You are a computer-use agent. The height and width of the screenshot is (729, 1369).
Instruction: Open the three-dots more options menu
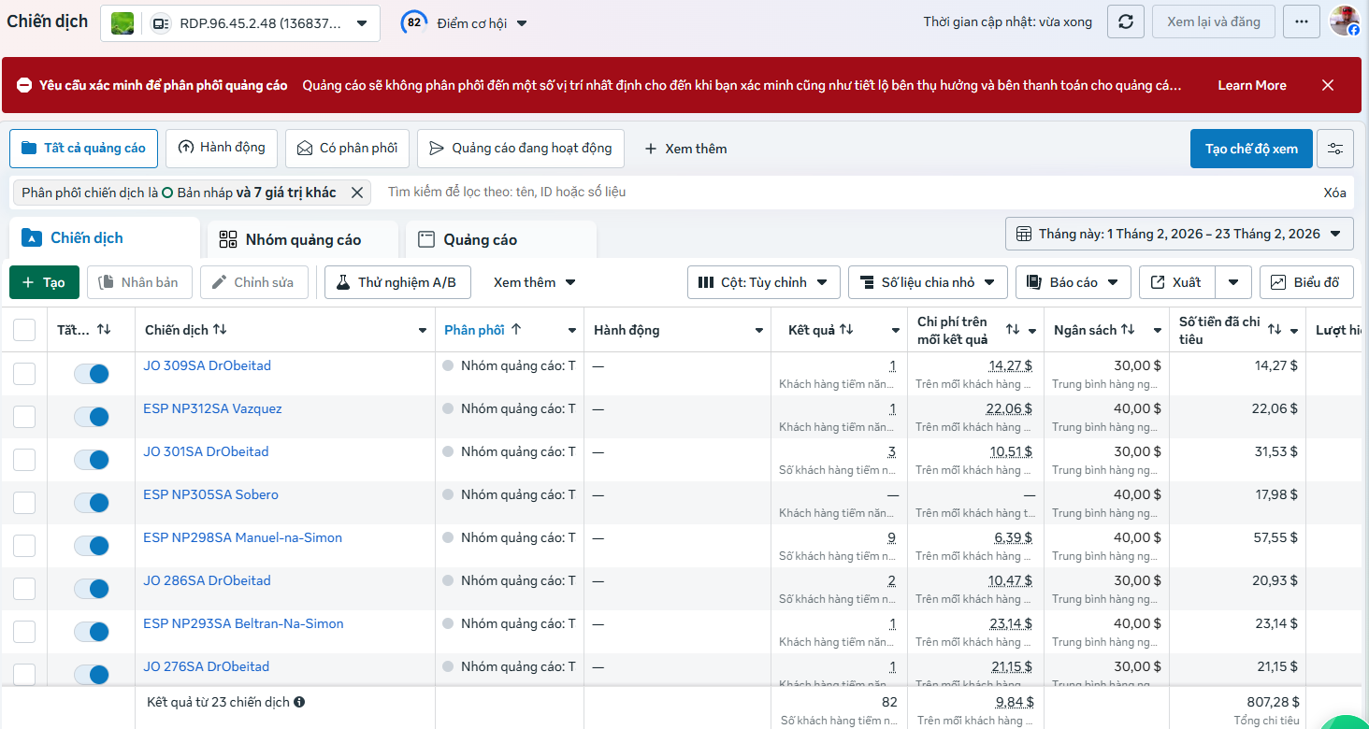(x=1302, y=21)
